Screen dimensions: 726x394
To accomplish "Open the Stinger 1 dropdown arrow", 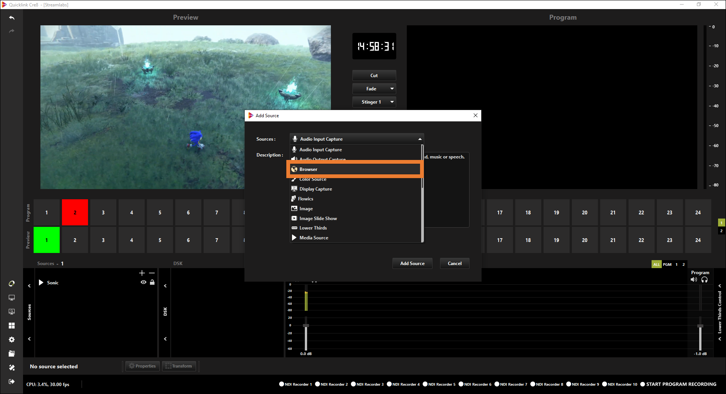I will pyautogui.click(x=392, y=102).
